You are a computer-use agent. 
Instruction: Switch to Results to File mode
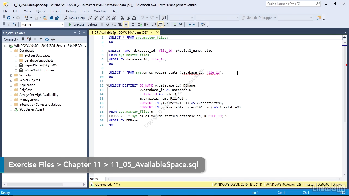click(x=166, y=24)
